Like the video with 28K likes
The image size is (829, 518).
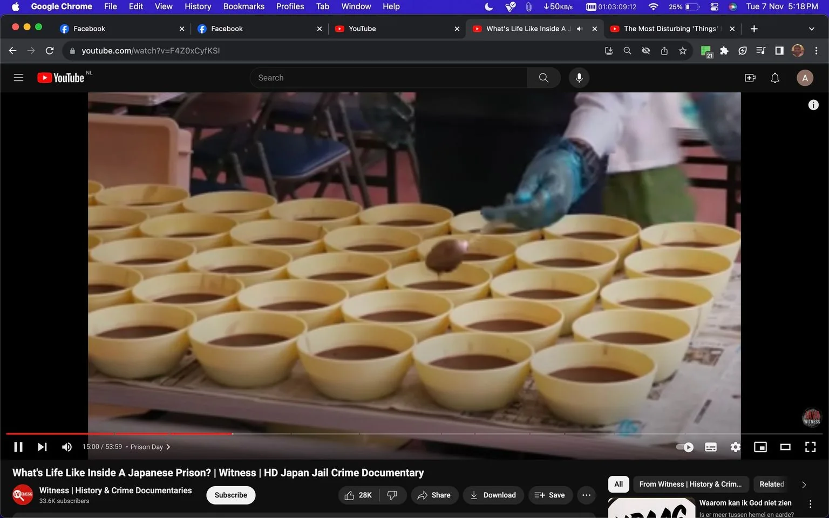(358, 495)
